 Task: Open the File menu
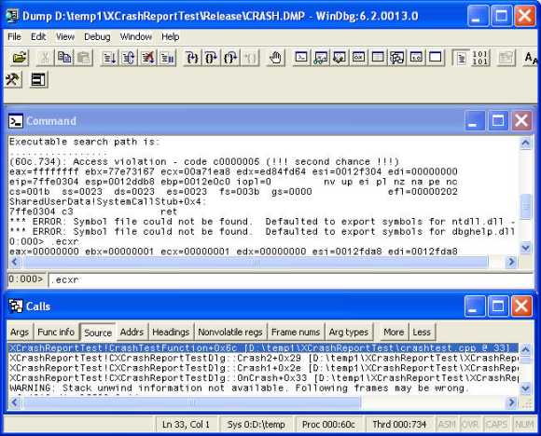pyautogui.click(x=14, y=36)
